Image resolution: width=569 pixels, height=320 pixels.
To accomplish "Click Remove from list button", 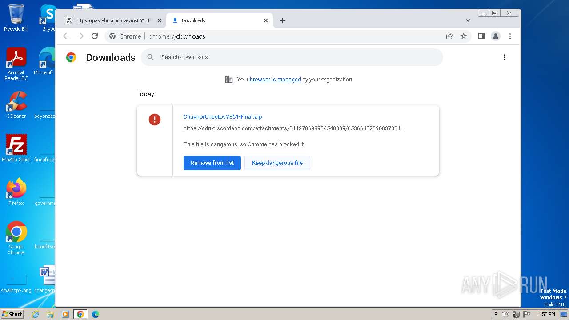I will tap(212, 163).
